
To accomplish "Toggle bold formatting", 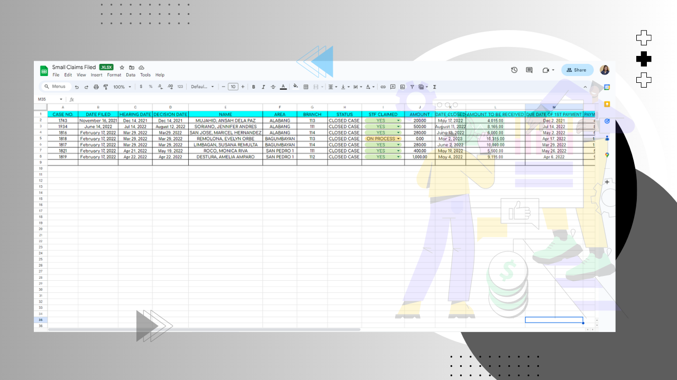I will tap(254, 87).
